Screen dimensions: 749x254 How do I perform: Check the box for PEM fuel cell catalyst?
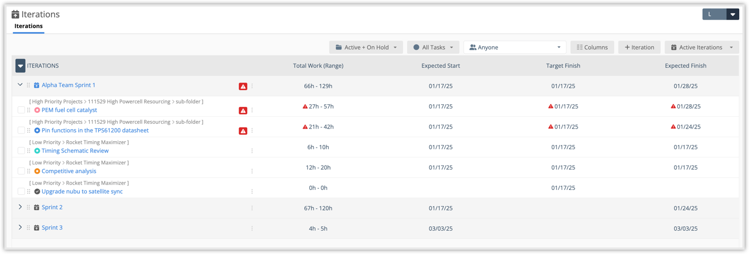(x=21, y=110)
